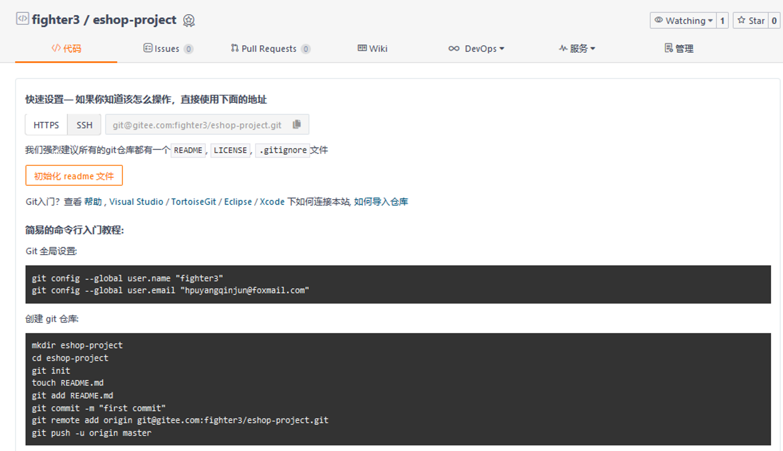The height and width of the screenshot is (451, 783).
Task: Copy the git clone URL with clipboard icon
Action: tap(297, 124)
